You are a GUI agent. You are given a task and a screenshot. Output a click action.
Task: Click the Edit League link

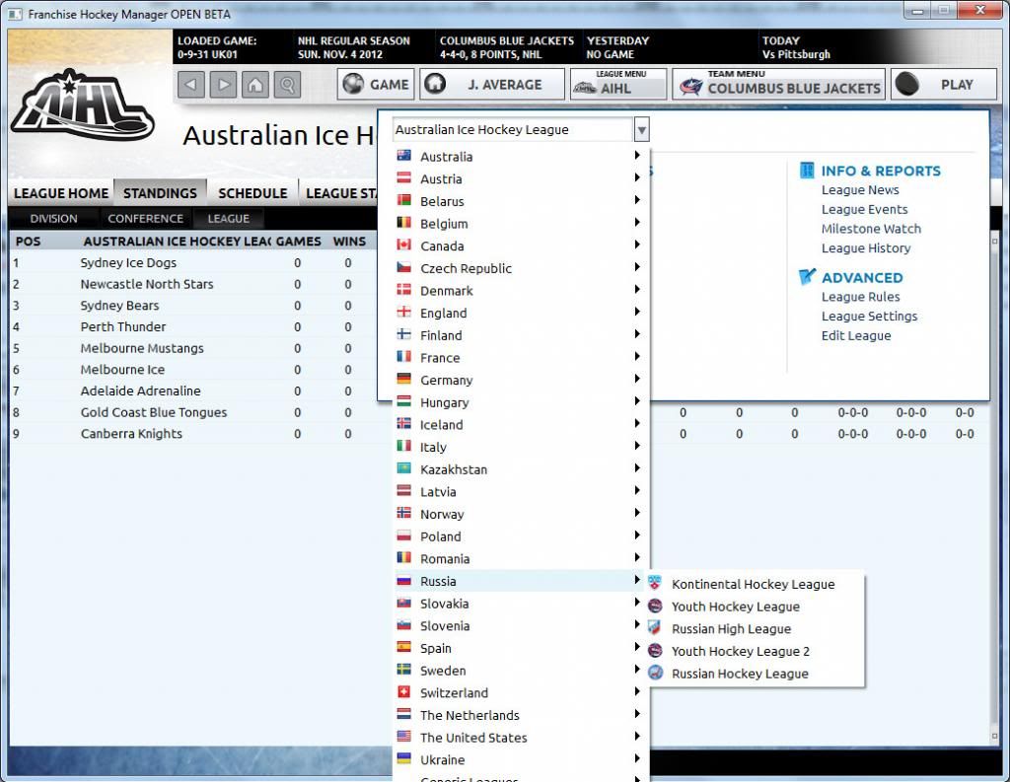[856, 335]
